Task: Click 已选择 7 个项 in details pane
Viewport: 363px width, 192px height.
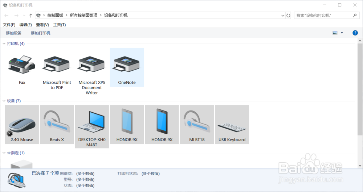Action: [45, 173]
